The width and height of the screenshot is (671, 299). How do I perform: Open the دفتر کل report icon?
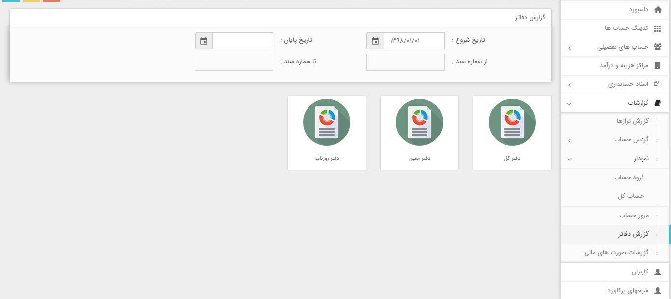tap(512, 122)
